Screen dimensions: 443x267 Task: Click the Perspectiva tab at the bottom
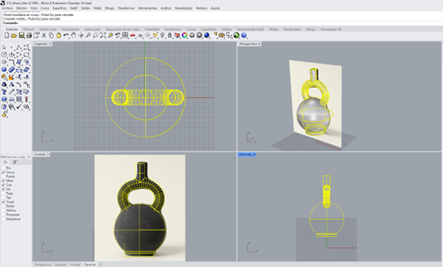[43, 265]
